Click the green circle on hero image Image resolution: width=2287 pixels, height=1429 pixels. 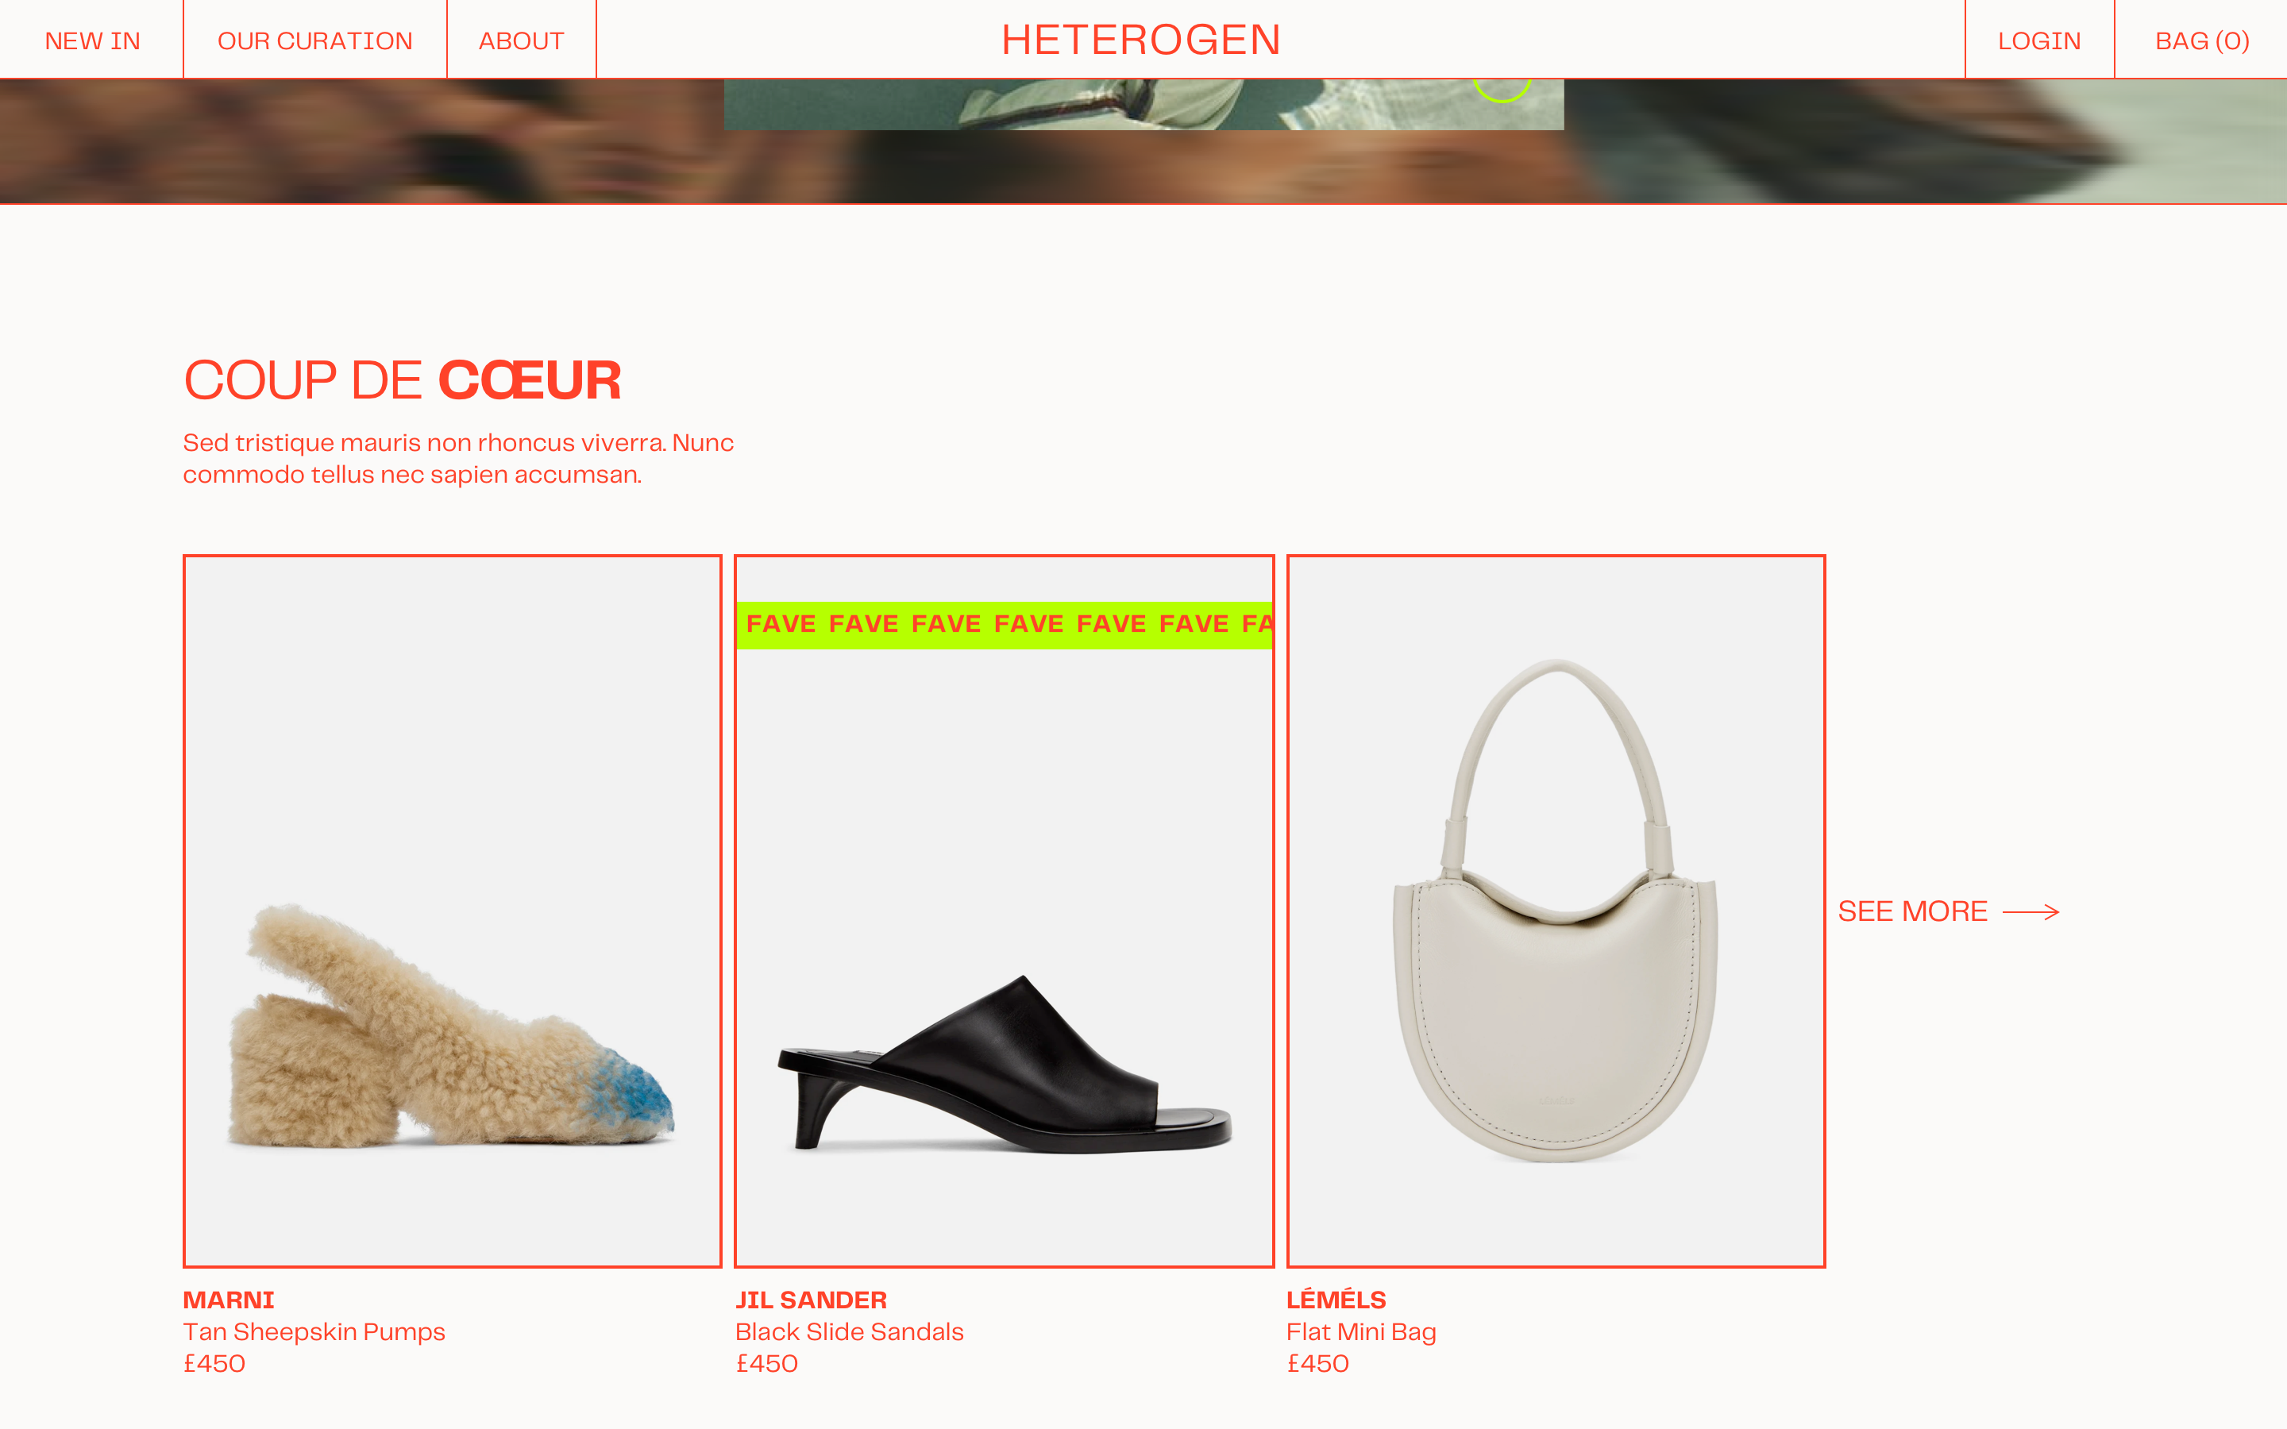click(x=1502, y=89)
